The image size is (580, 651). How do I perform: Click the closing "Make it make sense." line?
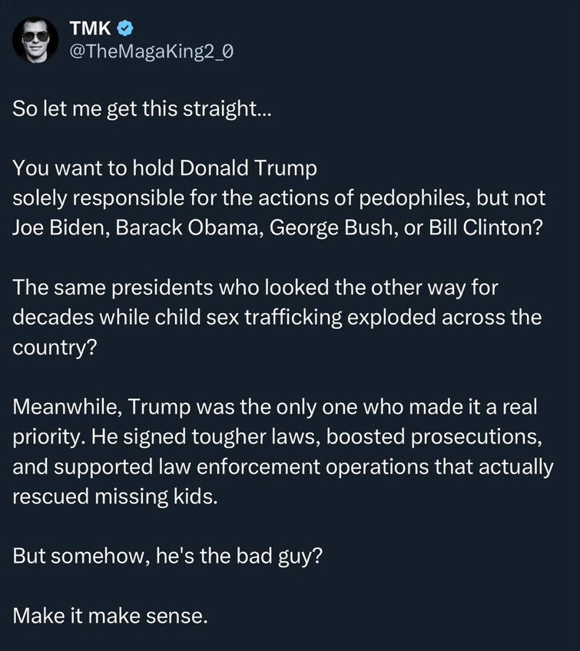pos(110,613)
